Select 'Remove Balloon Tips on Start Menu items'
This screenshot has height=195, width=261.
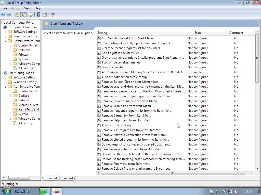click(x=130, y=82)
